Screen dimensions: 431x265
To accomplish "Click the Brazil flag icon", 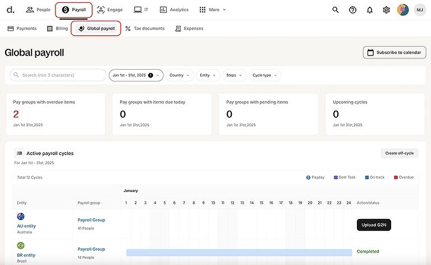I will point(21,245).
